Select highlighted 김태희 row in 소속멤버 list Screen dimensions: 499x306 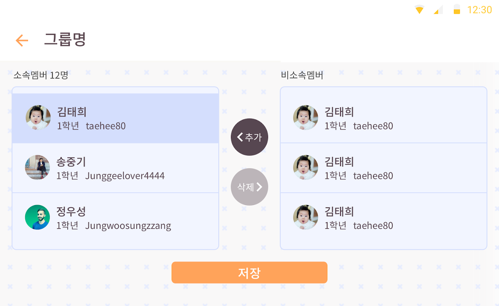115,119
